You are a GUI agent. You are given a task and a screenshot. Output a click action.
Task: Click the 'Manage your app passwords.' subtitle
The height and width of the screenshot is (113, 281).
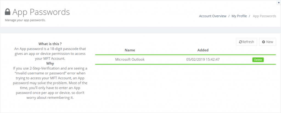(x=25, y=20)
